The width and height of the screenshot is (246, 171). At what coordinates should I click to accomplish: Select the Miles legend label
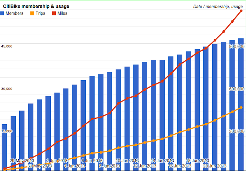62,13
